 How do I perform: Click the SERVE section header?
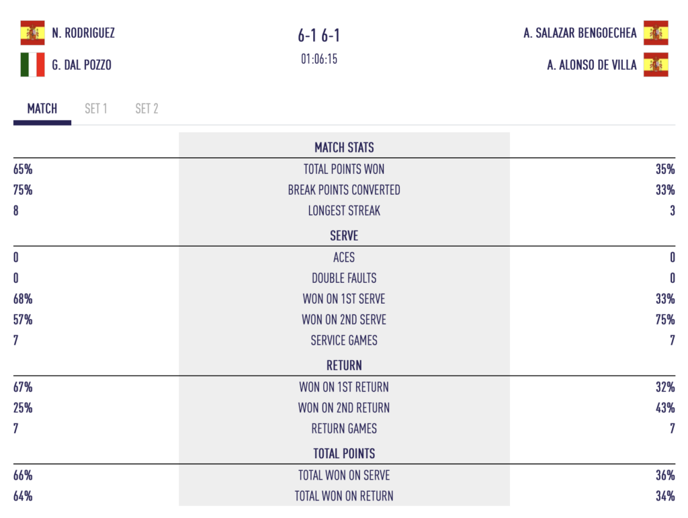coord(344,236)
